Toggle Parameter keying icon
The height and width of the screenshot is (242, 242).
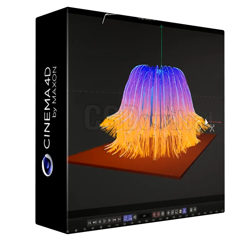[181, 211]
